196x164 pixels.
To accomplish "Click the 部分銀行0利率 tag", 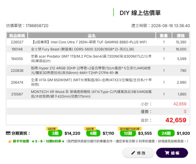I will pyautogui.click(x=130, y=129).
